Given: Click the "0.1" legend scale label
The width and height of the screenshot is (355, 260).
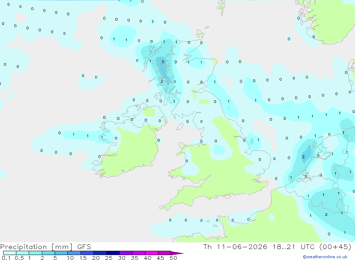Looking at the screenshot, I should tap(6, 258).
